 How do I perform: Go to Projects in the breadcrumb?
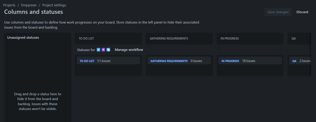(9, 5)
